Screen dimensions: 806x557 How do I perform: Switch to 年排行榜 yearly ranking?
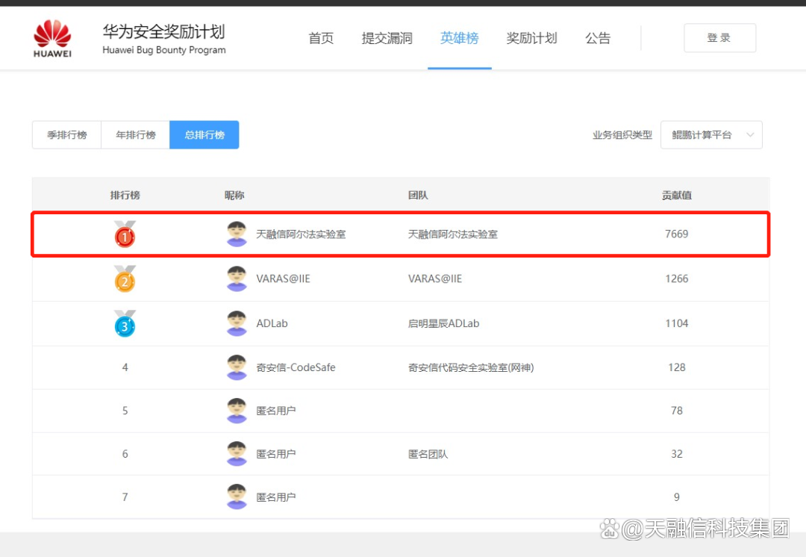pyautogui.click(x=136, y=135)
